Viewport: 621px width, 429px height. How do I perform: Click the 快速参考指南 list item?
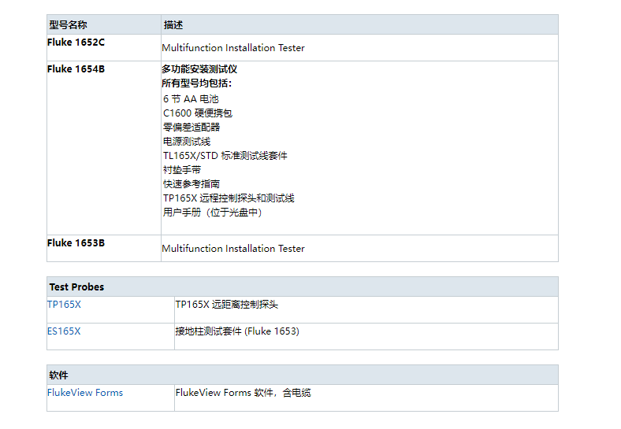click(192, 184)
